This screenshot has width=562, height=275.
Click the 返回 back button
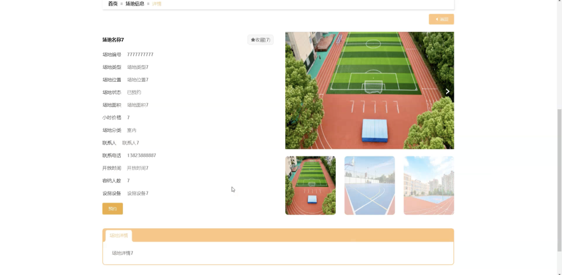[x=441, y=19]
